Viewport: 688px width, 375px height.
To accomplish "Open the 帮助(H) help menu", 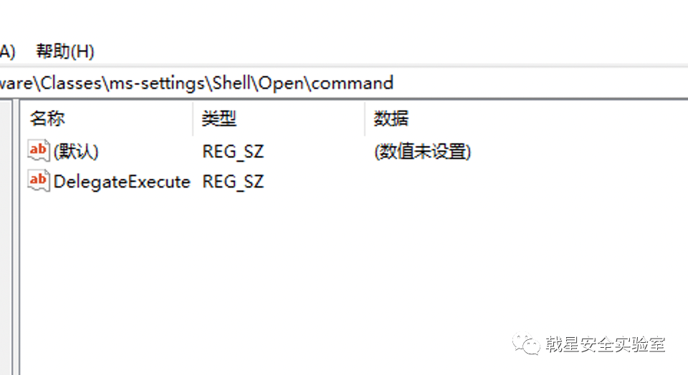I will pyautogui.click(x=65, y=52).
